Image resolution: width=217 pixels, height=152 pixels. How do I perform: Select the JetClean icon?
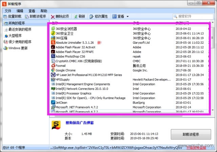53,102
